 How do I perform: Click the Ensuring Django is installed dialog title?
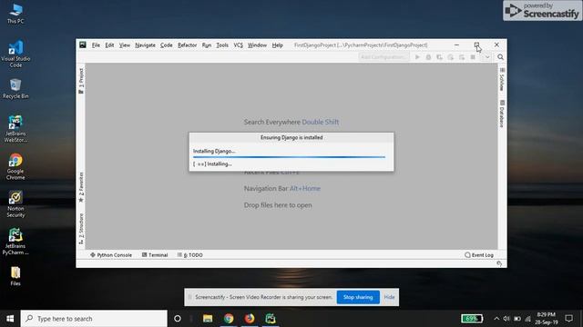click(291, 137)
